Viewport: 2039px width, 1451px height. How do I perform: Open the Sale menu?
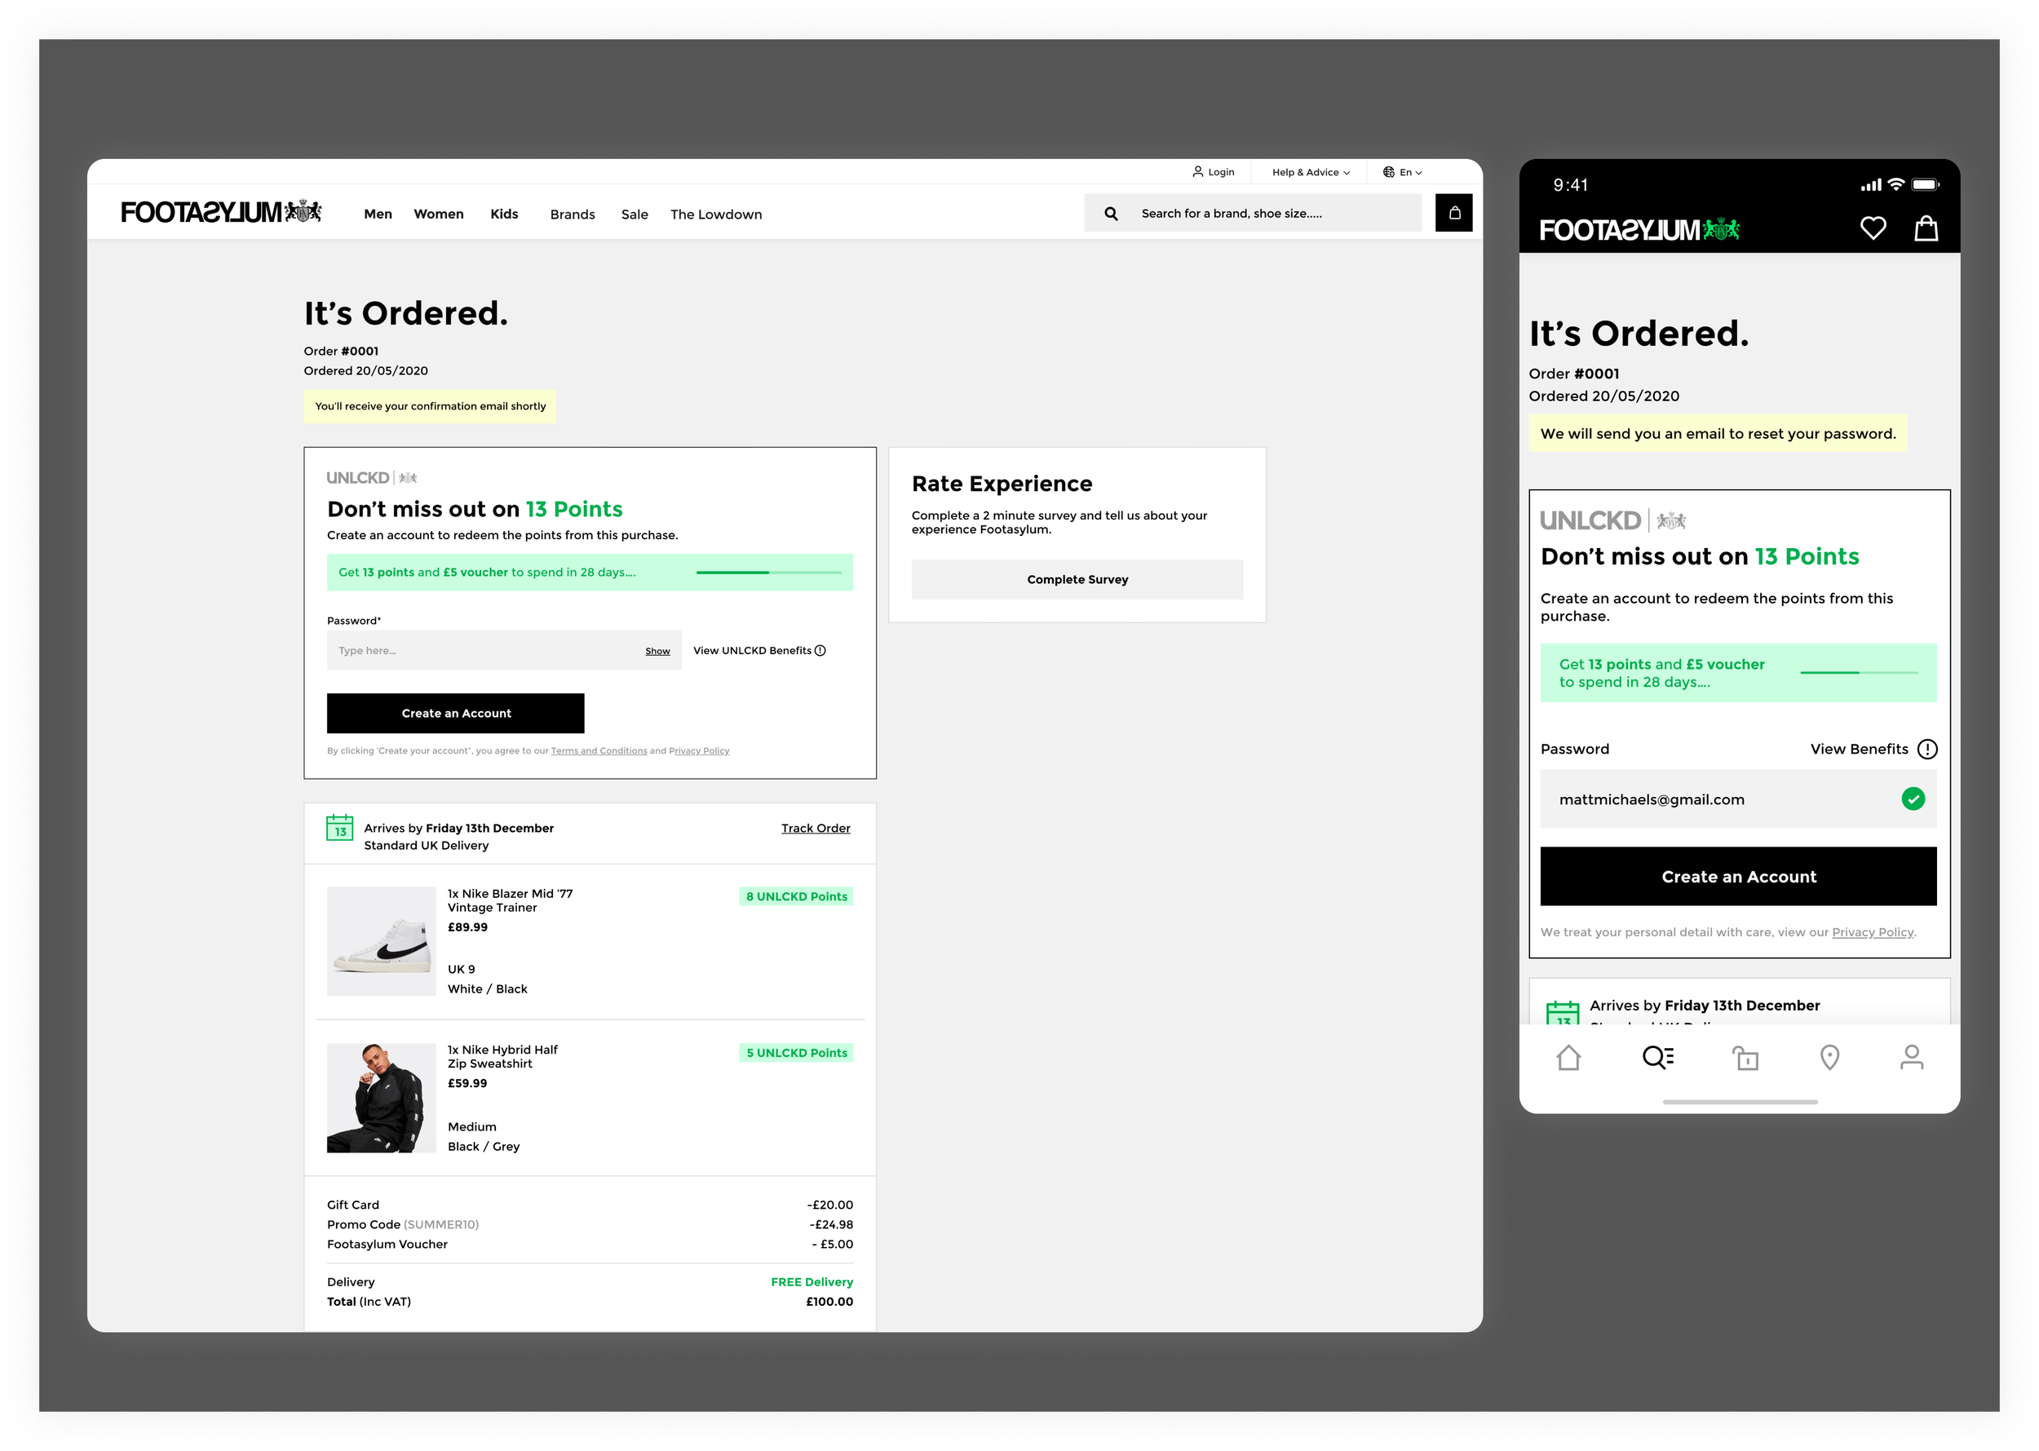[x=635, y=215]
